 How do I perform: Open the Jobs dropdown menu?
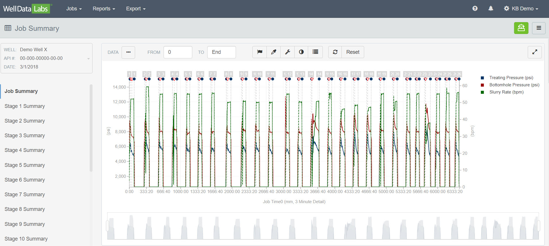point(74,9)
